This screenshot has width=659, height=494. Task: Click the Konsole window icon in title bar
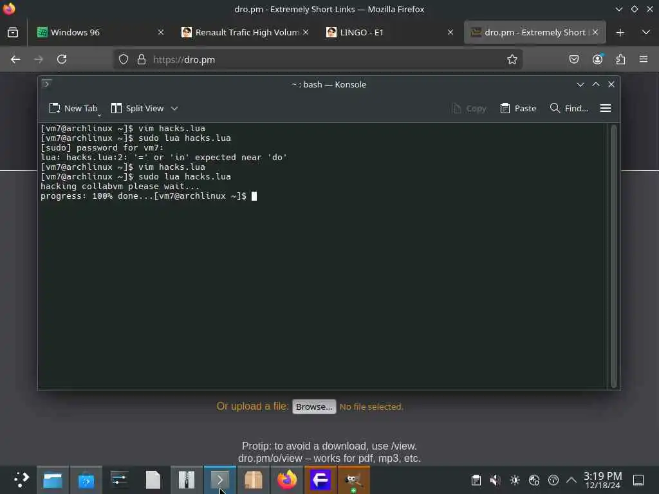[46, 84]
